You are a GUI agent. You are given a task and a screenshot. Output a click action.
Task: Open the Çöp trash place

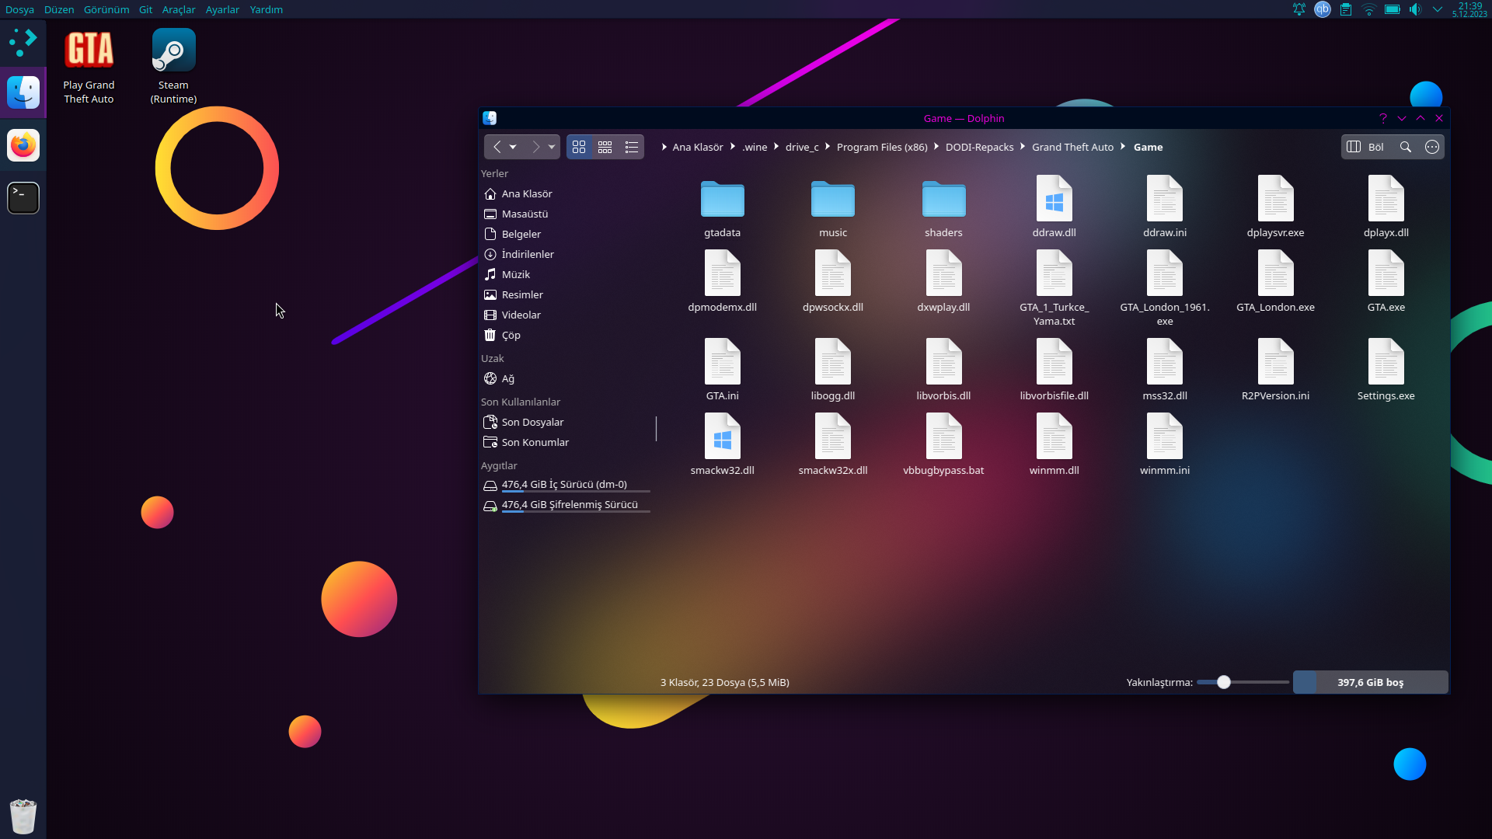tap(511, 335)
